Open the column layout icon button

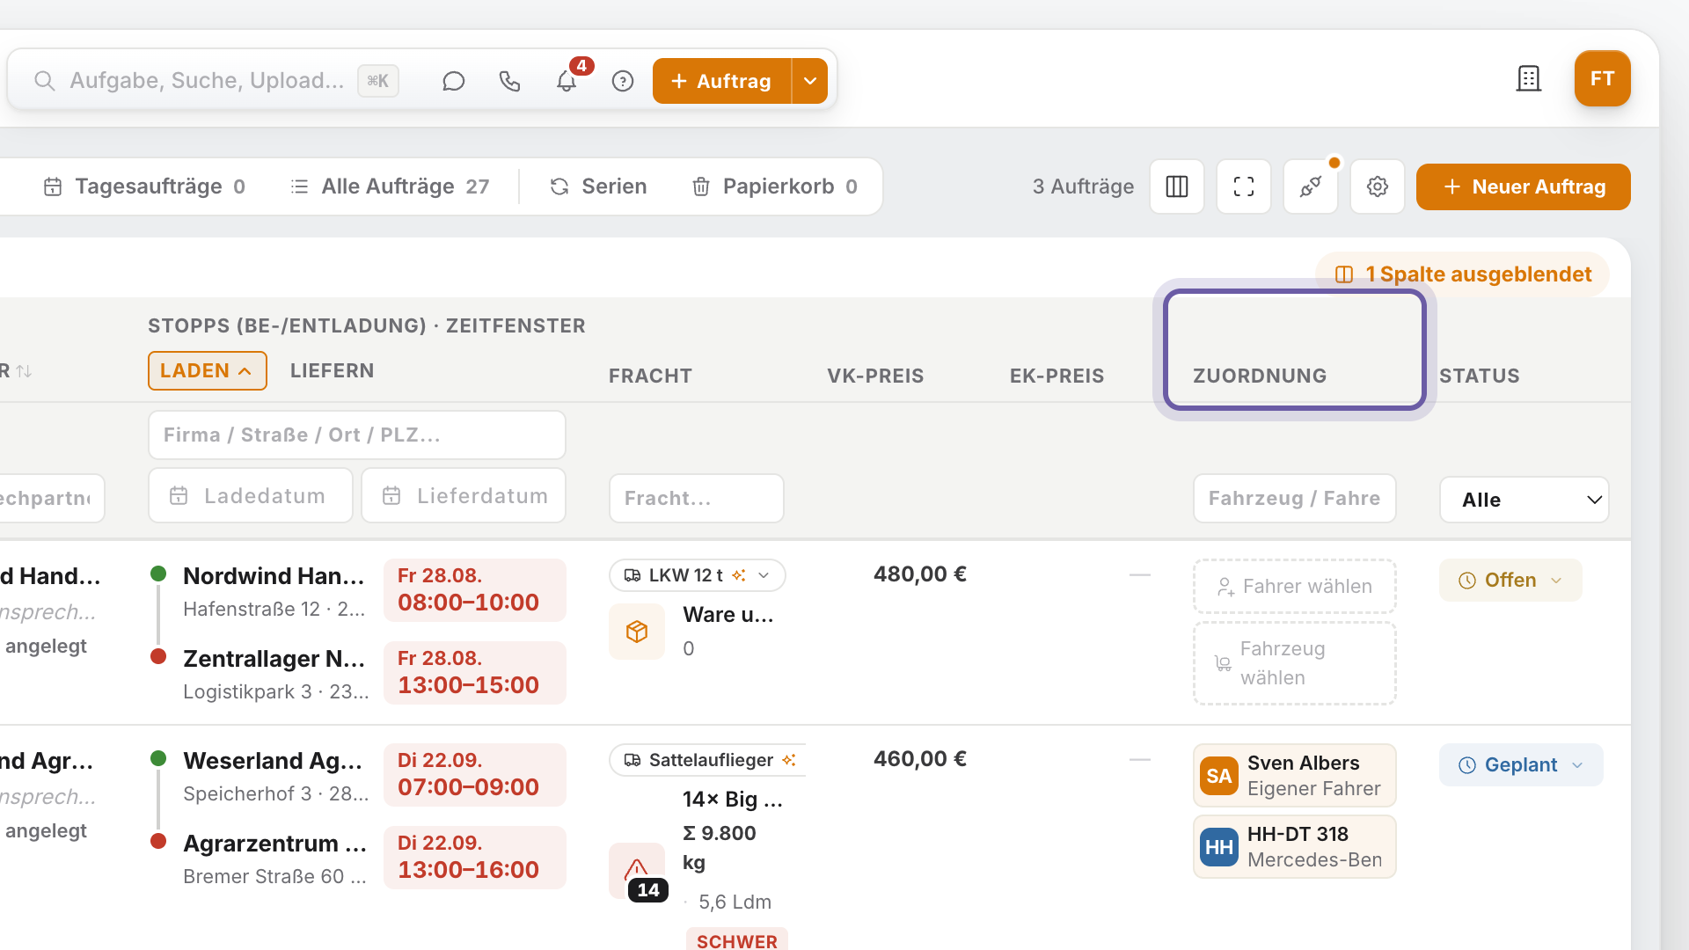coord(1177,186)
